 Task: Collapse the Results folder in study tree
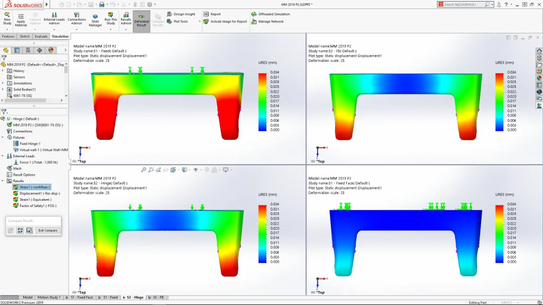(x=3, y=181)
